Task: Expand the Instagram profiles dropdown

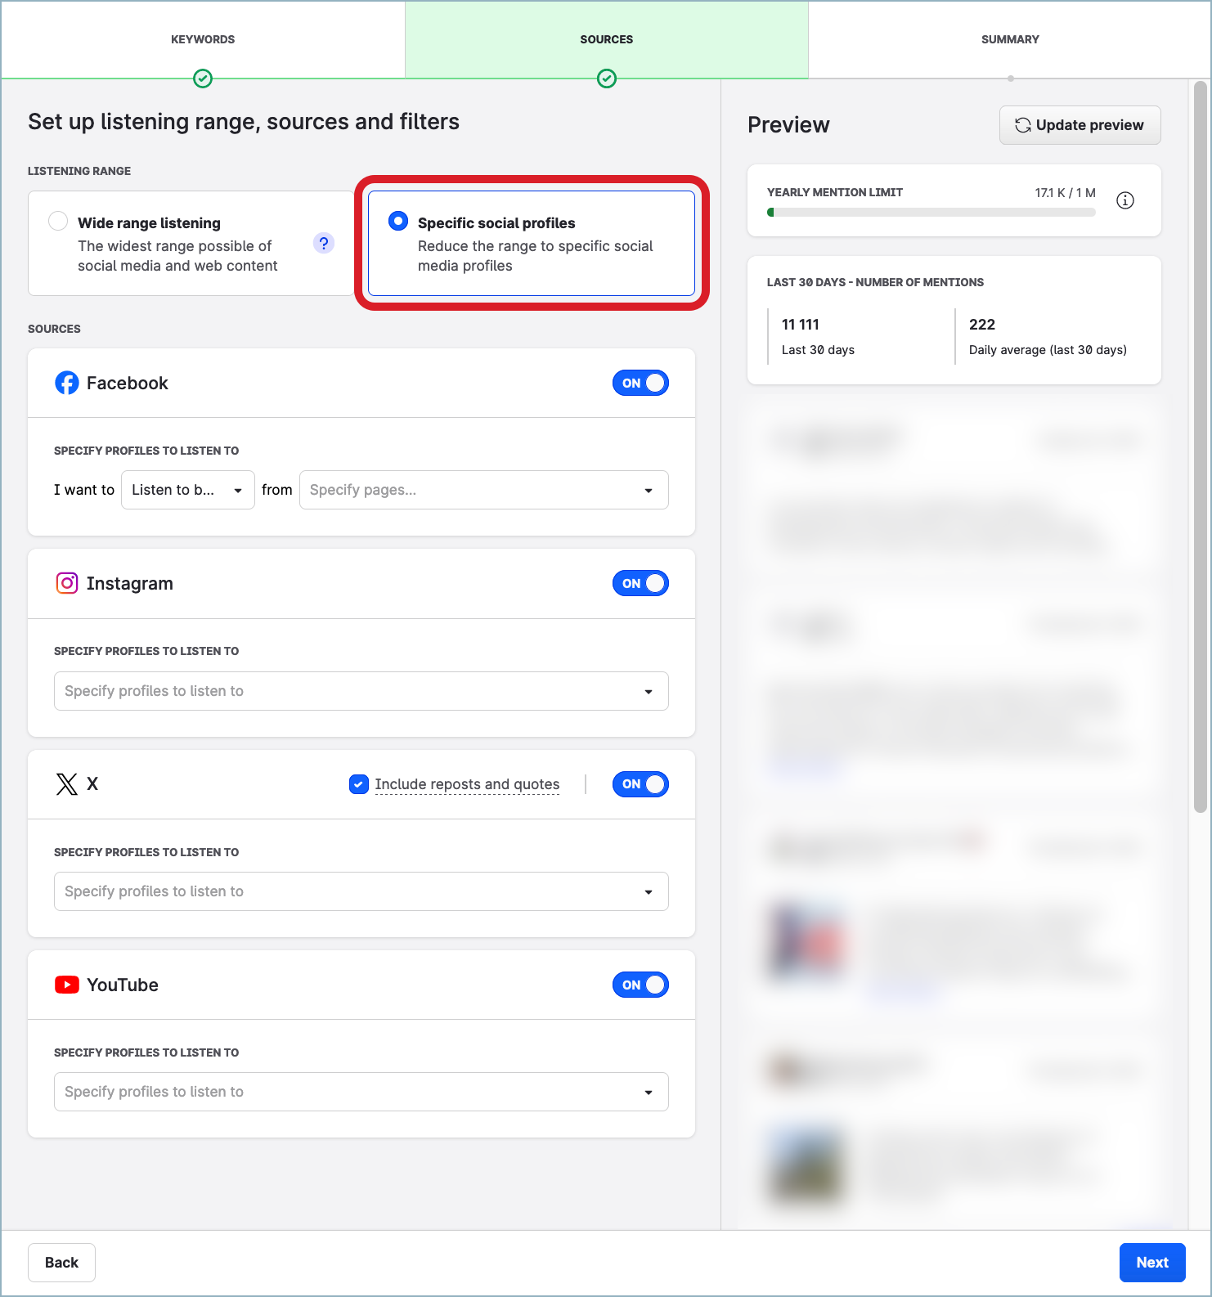Action: click(361, 691)
